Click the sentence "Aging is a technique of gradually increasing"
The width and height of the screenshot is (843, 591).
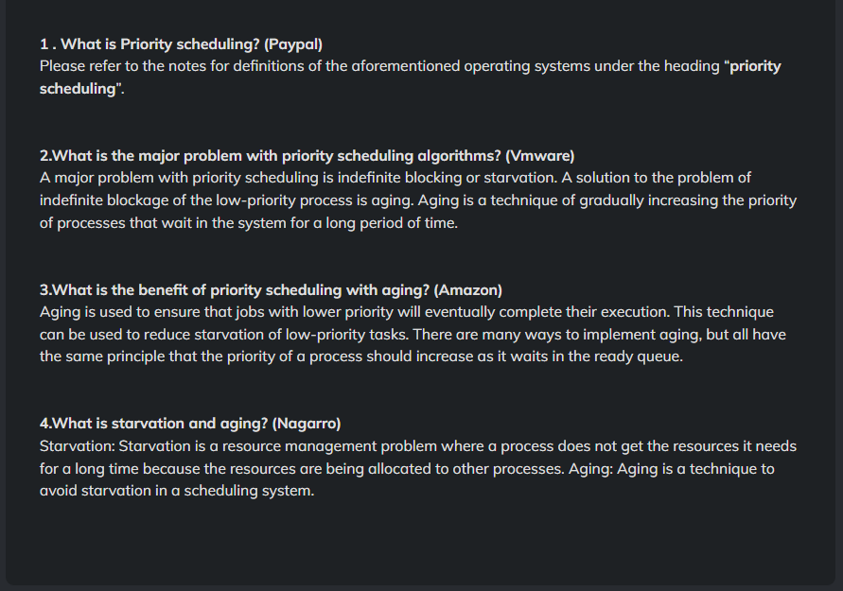pos(606,200)
